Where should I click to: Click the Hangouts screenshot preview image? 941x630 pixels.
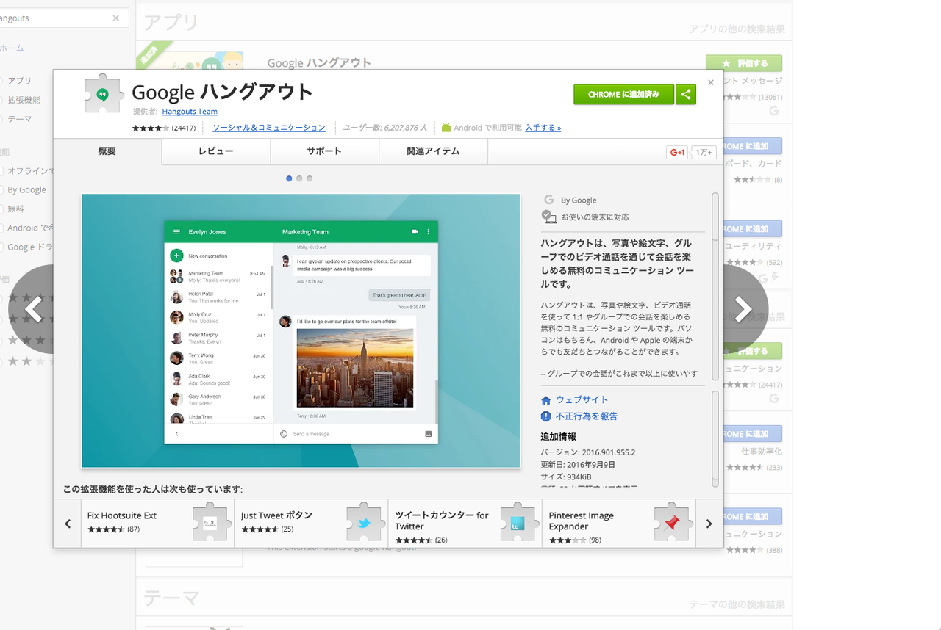[x=301, y=330]
